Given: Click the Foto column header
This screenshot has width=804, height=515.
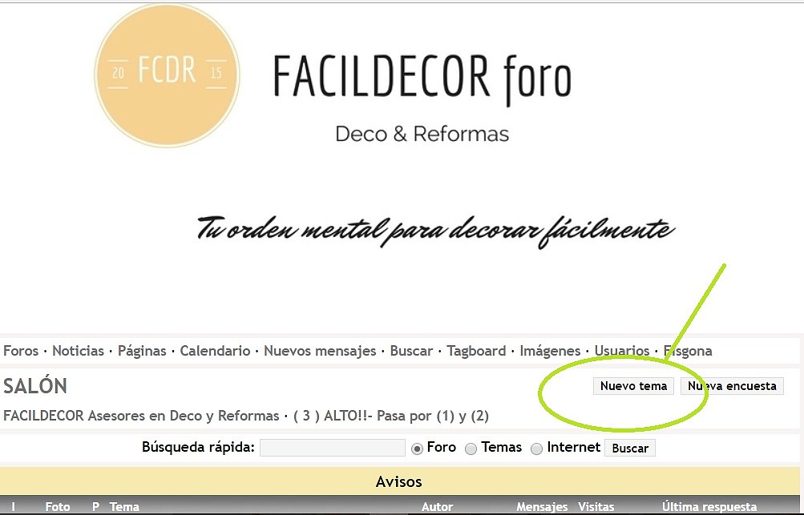Looking at the screenshot, I should point(58,507).
